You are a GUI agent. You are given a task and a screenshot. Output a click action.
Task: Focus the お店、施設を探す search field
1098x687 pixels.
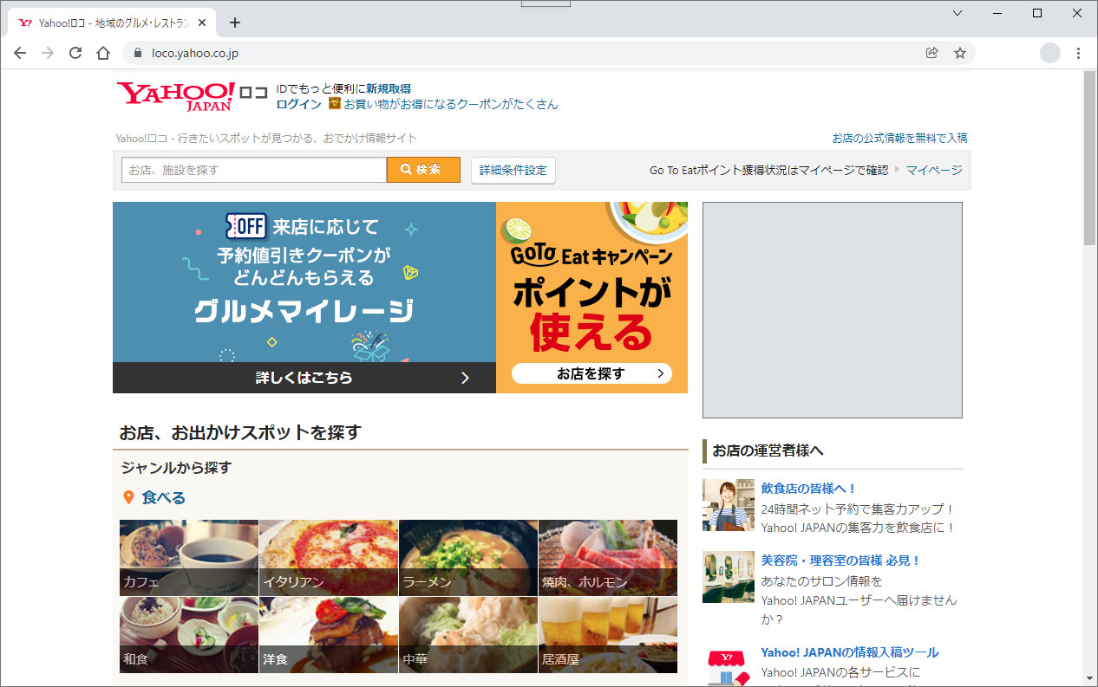point(254,170)
